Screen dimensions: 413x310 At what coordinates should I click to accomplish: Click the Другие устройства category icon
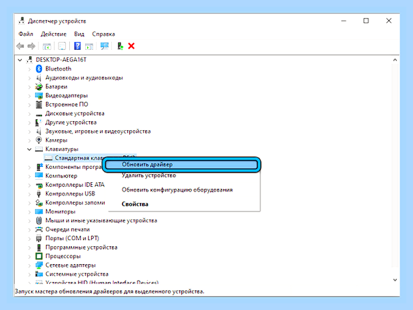(x=39, y=122)
